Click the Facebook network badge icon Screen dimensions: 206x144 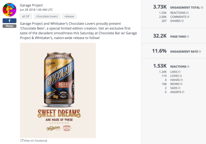(9, 21)
